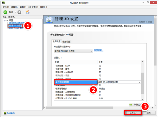Click the horizontal scrollbar left arrow
Image resolution: width=159 pixels, height=117 pixels.
(45, 108)
